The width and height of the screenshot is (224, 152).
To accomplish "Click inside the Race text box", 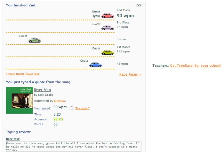I will pyautogui.click(x=74, y=147).
